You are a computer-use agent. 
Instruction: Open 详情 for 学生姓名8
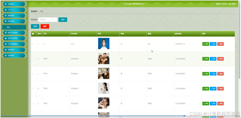[x=205, y=59]
